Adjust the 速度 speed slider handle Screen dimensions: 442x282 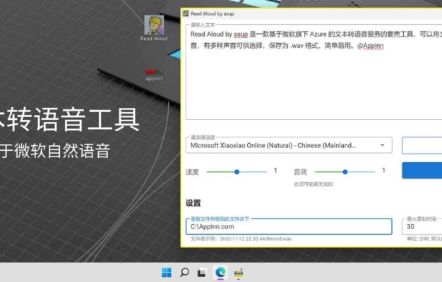tap(237, 171)
